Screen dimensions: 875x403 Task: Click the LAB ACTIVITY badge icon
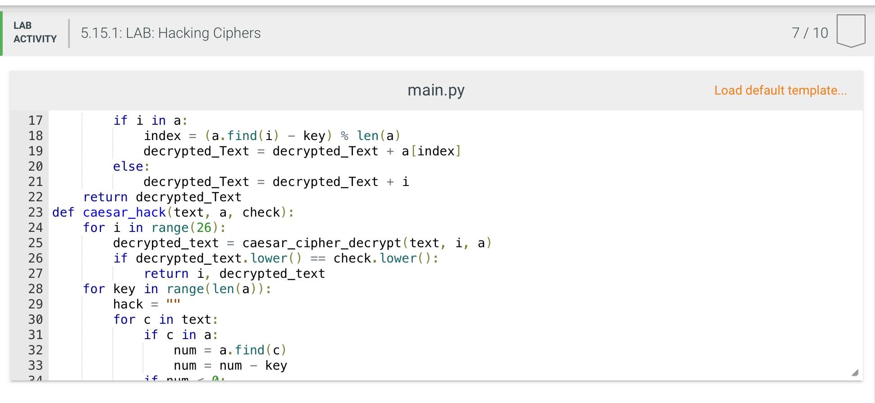click(34, 32)
